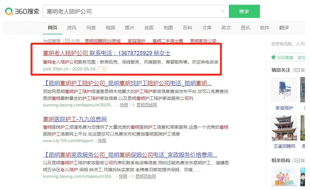Open the 玉溪招聘网 pagoda thumbnail
Screen dimensions: 310x190
tap(284, 128)
